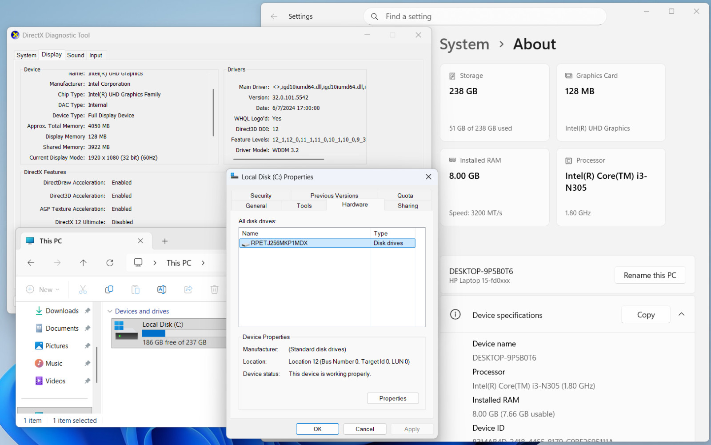This screenshot has width=711, height=445.
Task: Click the magnifier icon in Settings search box
Action: [375, 16]
